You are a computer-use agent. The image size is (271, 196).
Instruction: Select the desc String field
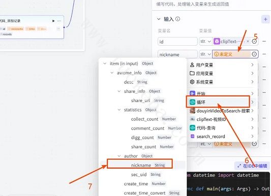[x=136, y=82]
